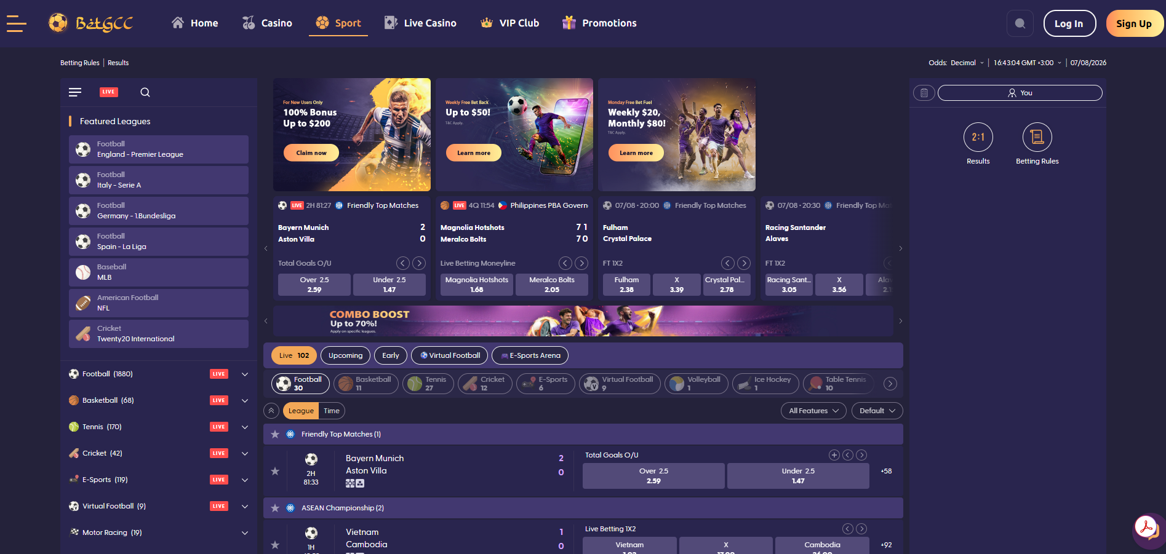Expand the E-Sports (119) sidebar category

tap(245, 480)
